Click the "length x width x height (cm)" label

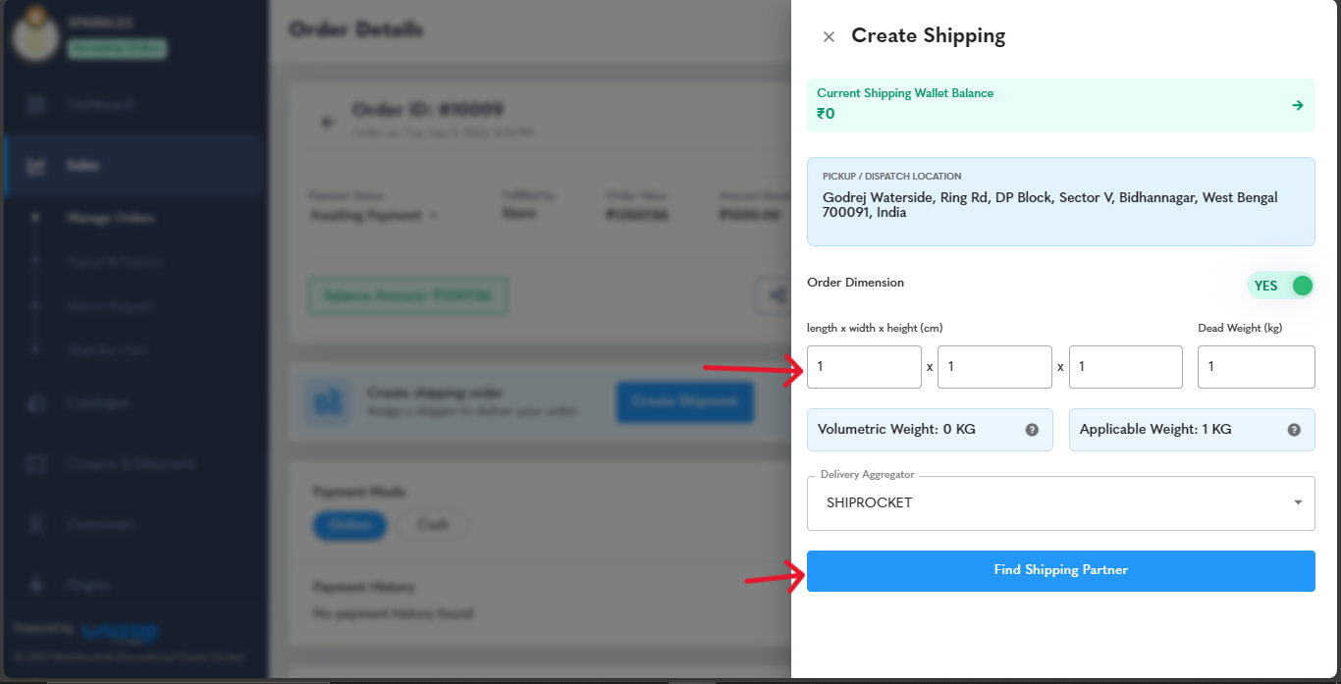(x=875, y=328)
